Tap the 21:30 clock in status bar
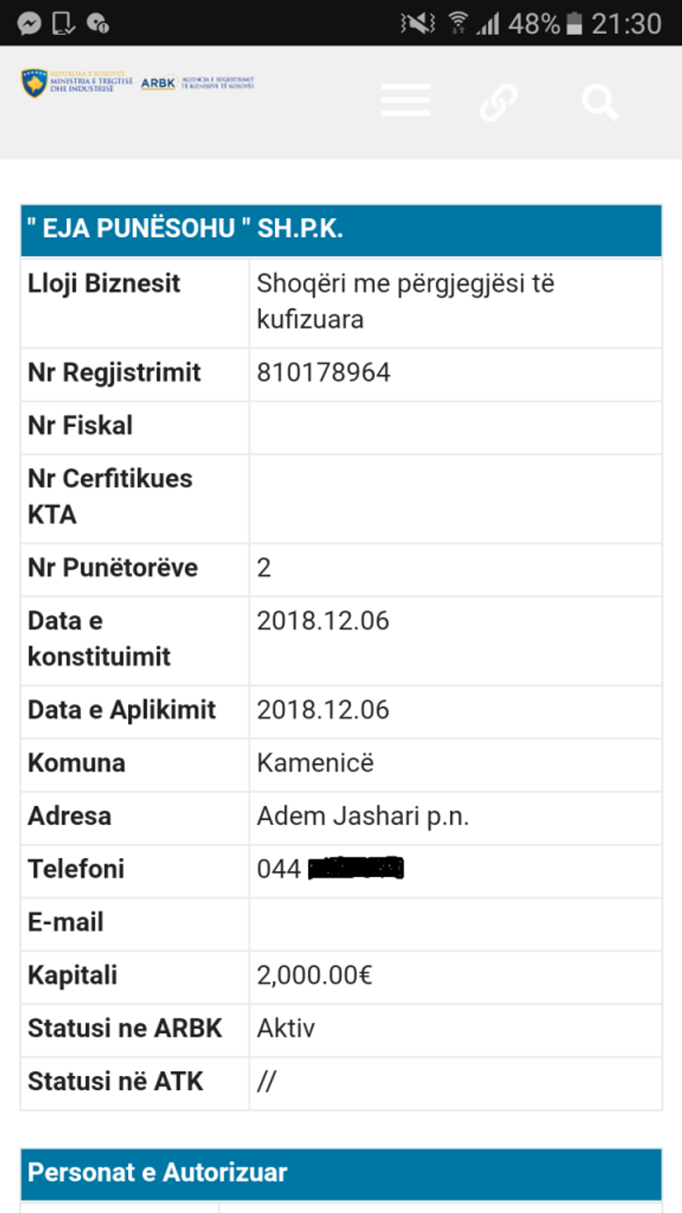682x1213 pixels. click(626, 24)
